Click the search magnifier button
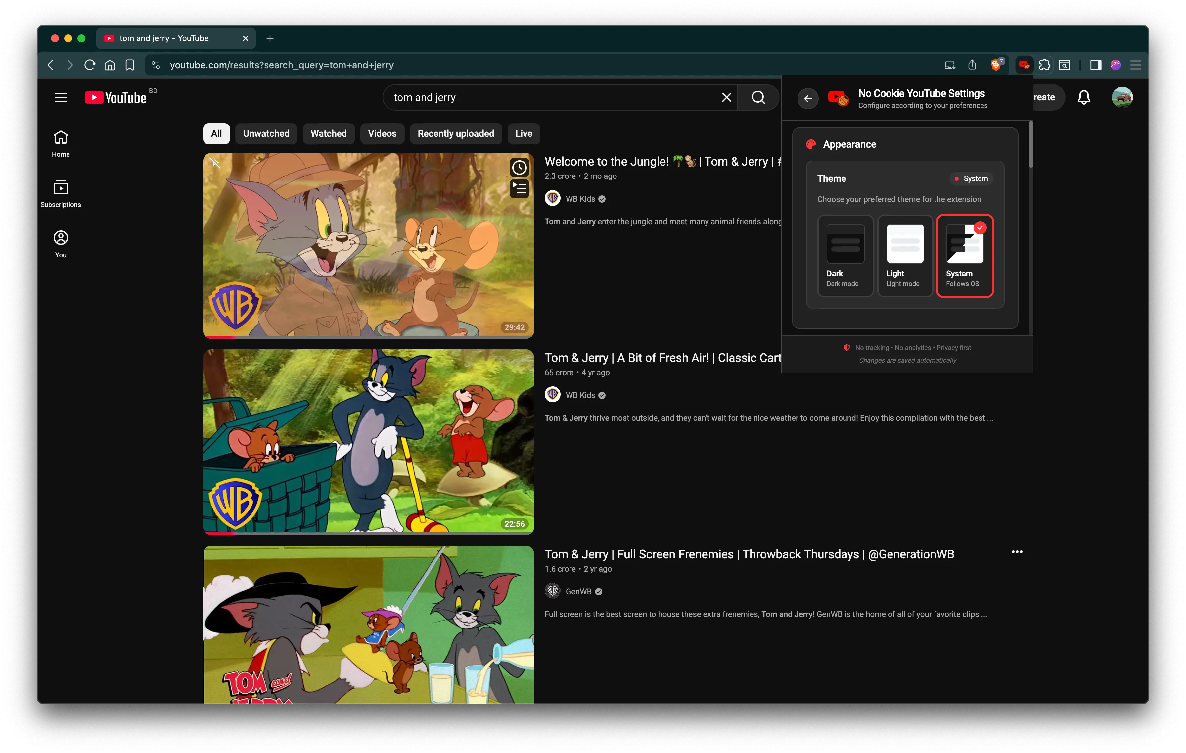The height and width of the screenshot is (753, 1186). click(758, 97)
